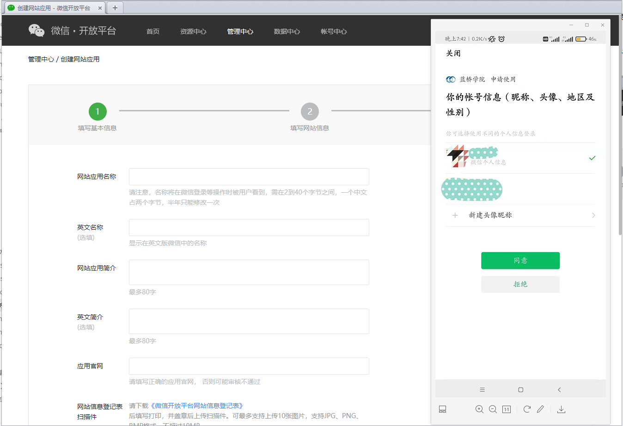Focus the 网站应用简介 text area

coord(249,272)
